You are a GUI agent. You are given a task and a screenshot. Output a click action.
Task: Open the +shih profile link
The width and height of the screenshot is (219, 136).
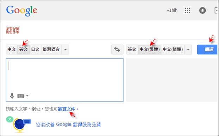click(x=172, y=10)
